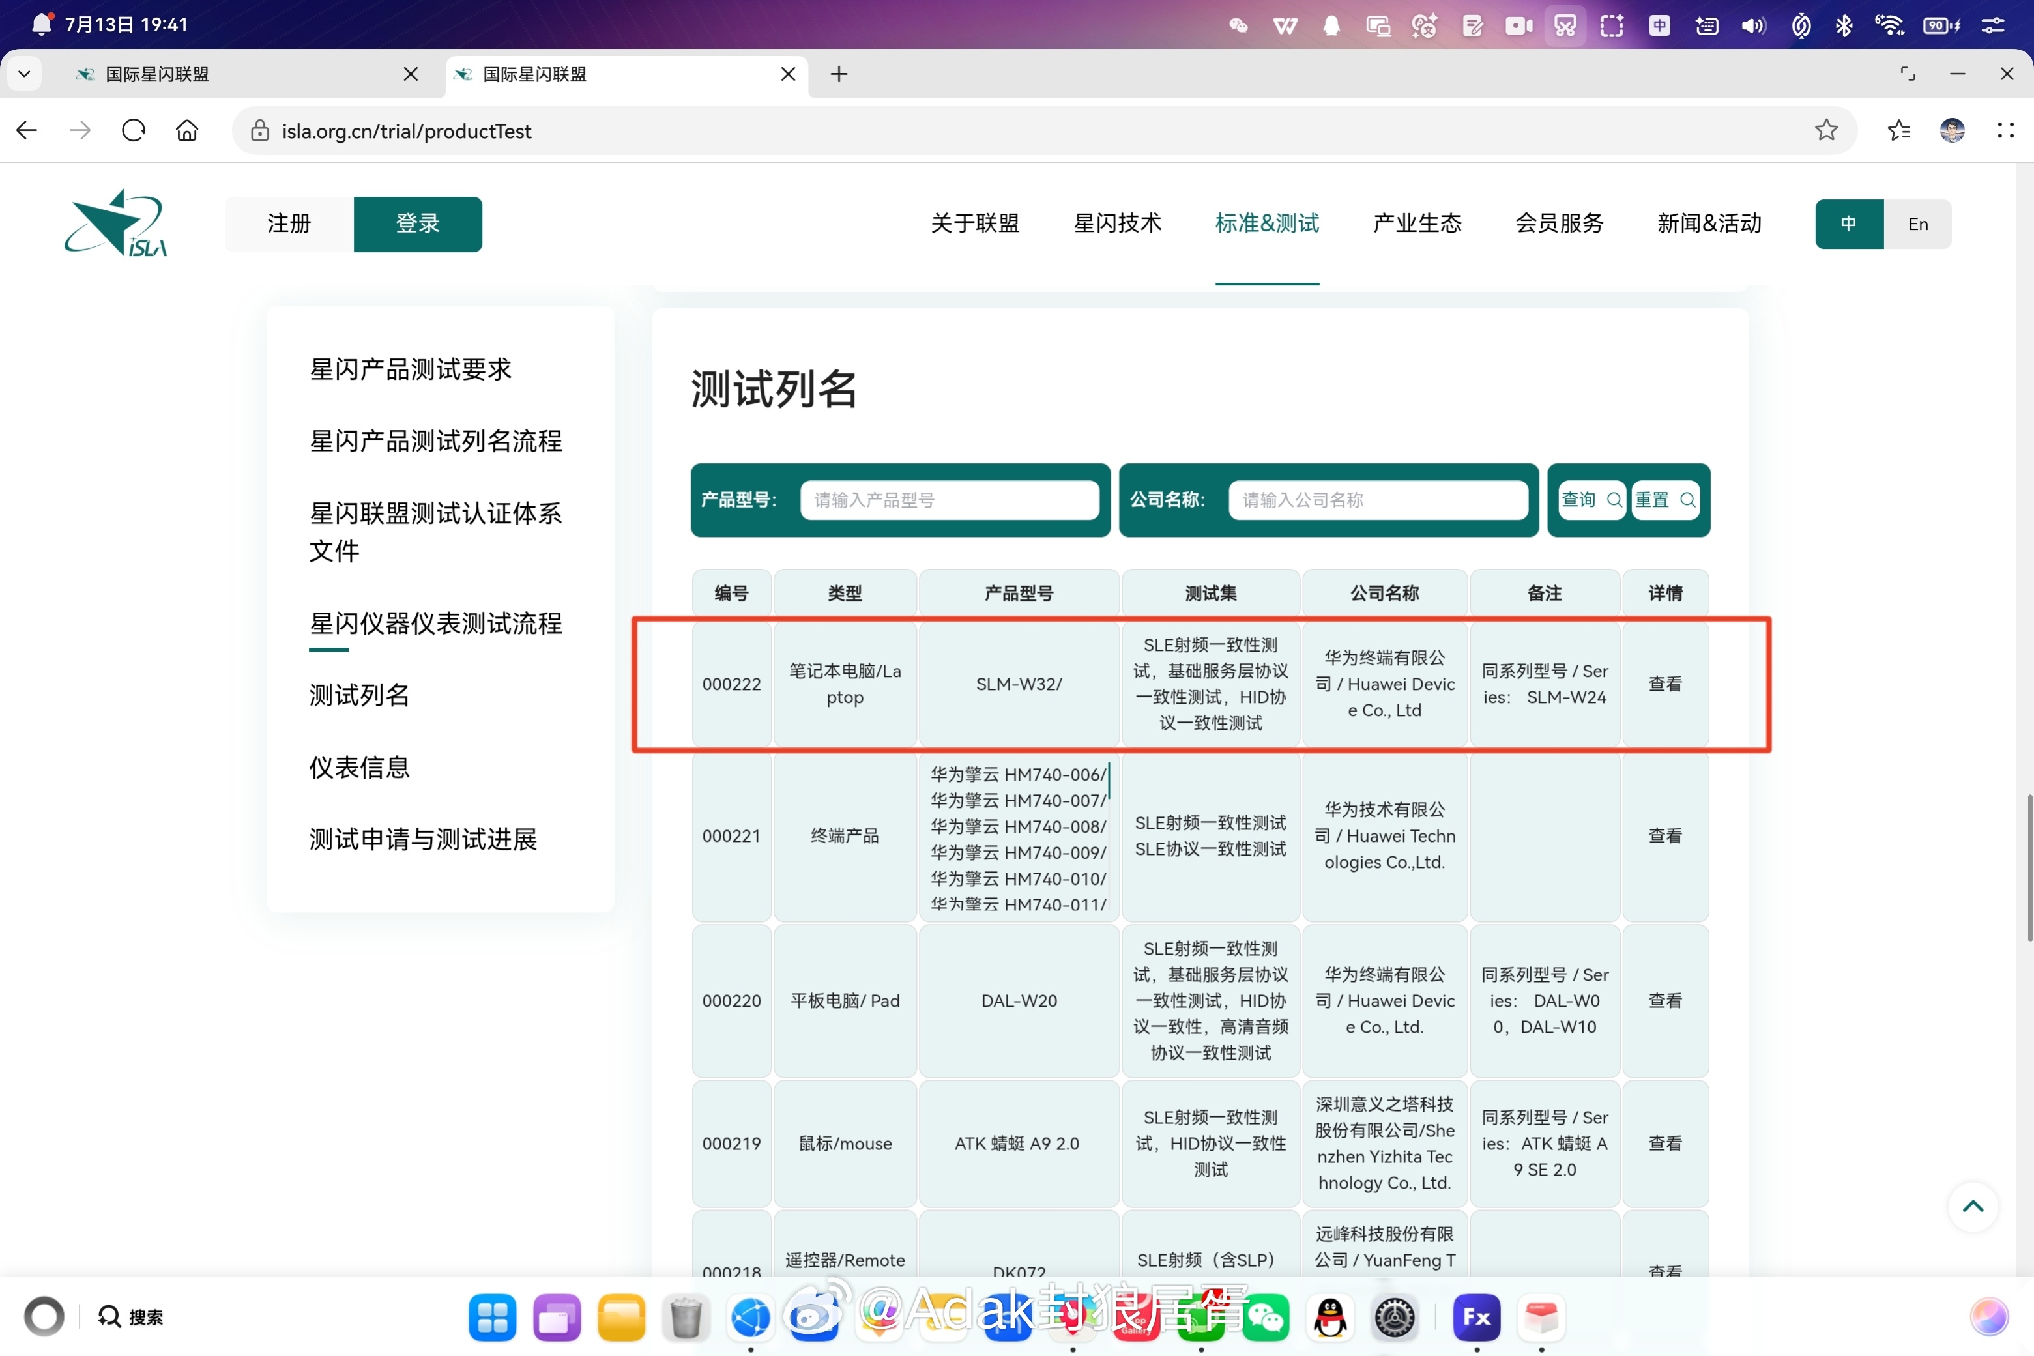Open 测试申请与测试进展 in sidebar

(x=423, y=839)
